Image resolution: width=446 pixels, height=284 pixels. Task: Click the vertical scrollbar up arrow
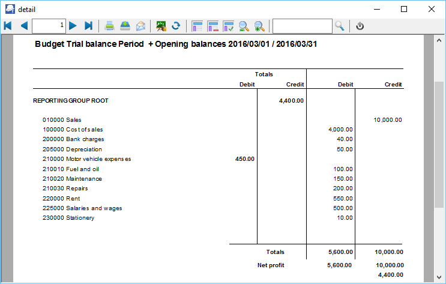(x=439, y=40)
